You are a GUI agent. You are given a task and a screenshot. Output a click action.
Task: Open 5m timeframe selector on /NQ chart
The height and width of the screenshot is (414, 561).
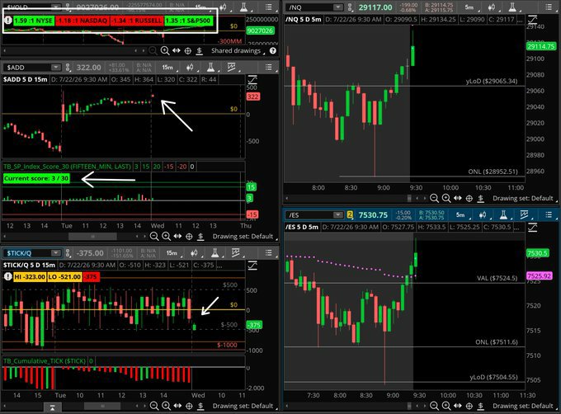pos(469,7)
